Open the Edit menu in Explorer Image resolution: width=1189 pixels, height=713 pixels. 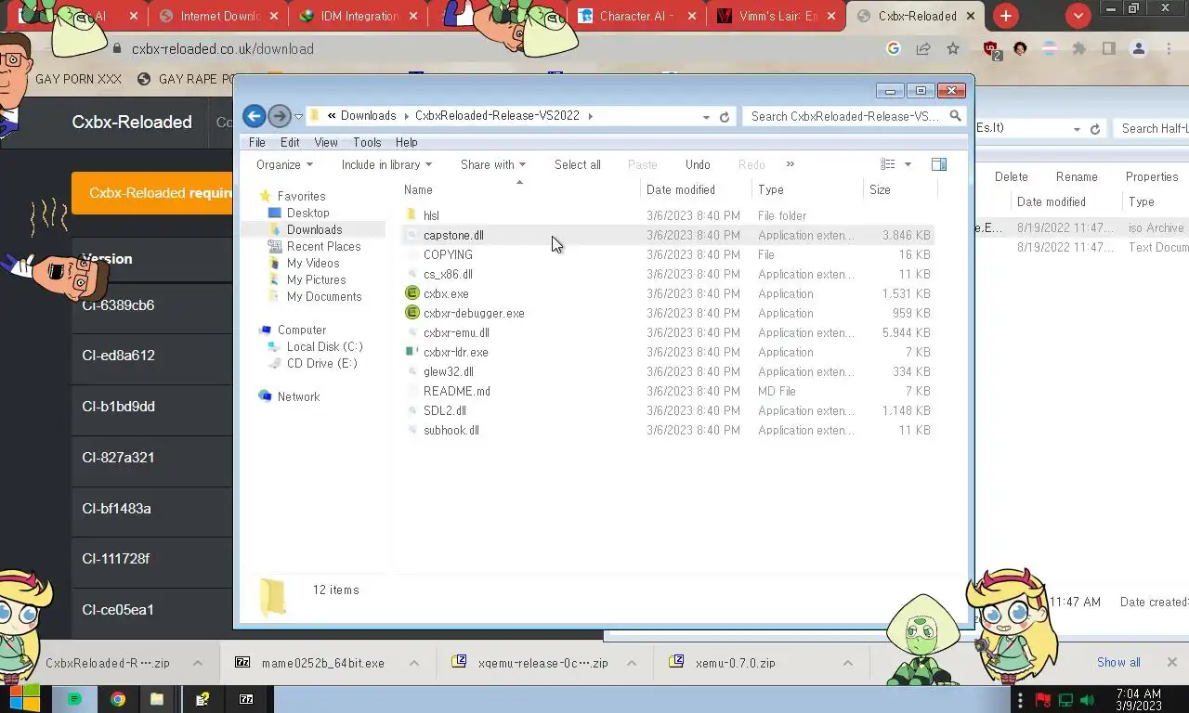(x=290, y=142)
